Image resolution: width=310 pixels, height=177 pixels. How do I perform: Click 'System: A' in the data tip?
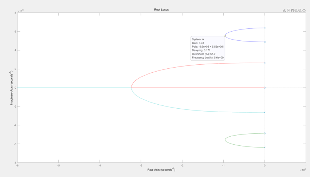(198, 40)
